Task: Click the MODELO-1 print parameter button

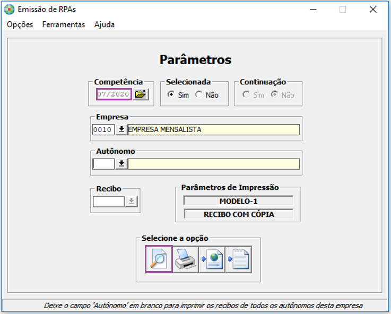Action: pos(238,201)
